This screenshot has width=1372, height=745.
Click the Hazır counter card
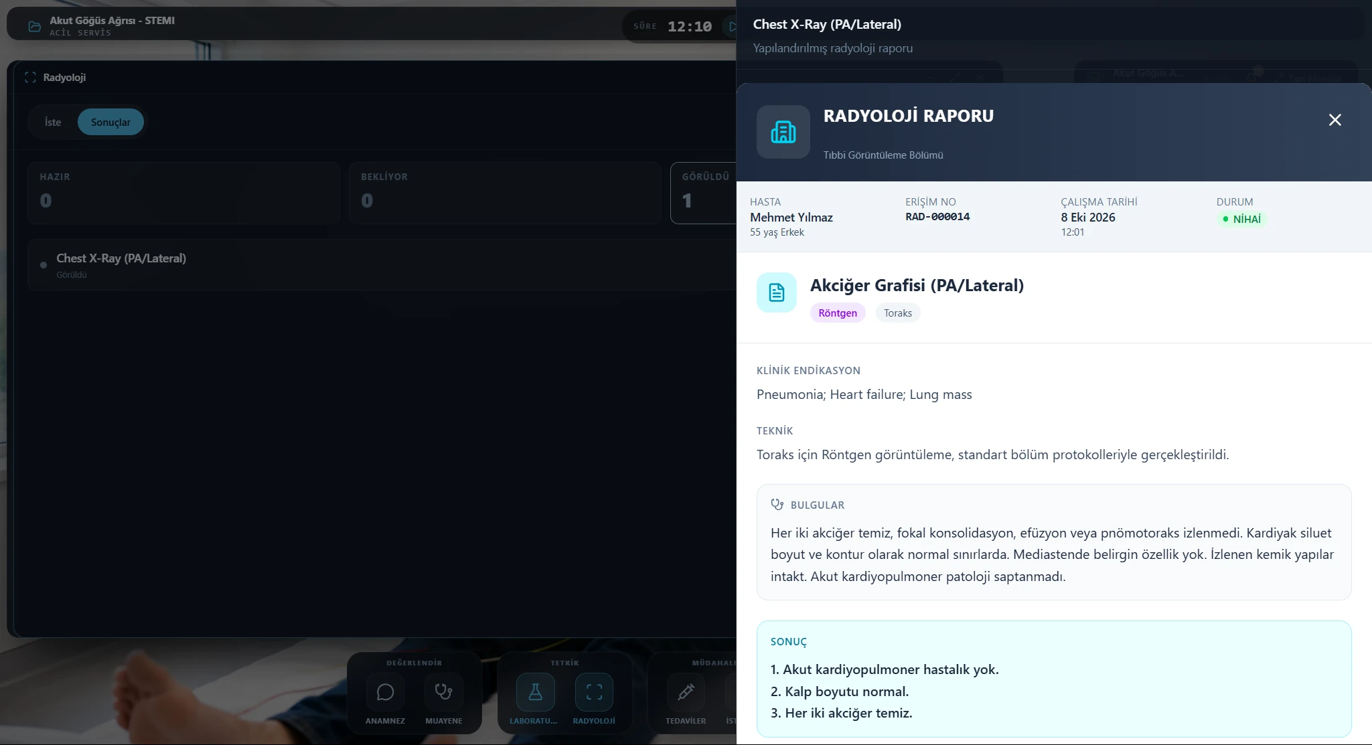183,193
